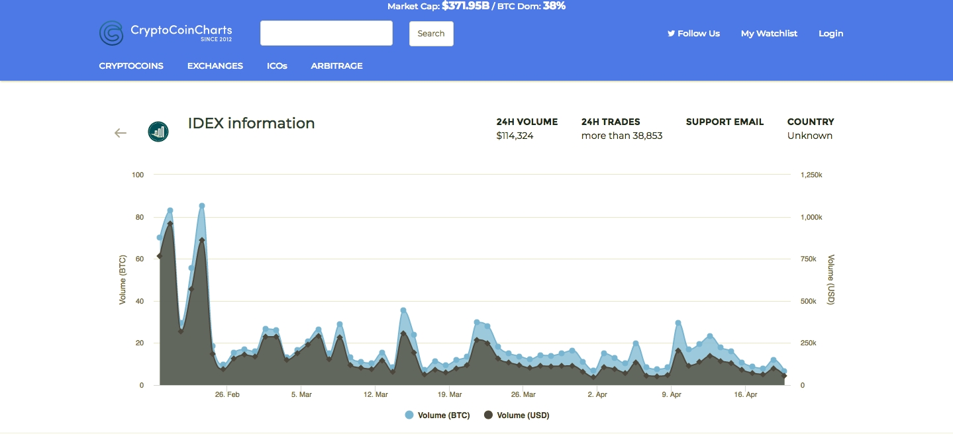
Task: Click the "24H TRADES" label
Action: coord(611,122)
